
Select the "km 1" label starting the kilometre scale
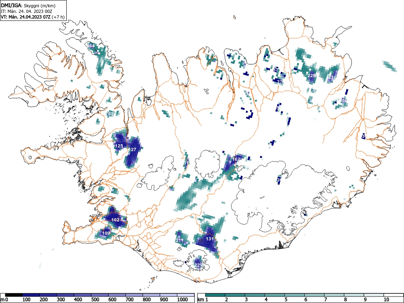[203, 299]
